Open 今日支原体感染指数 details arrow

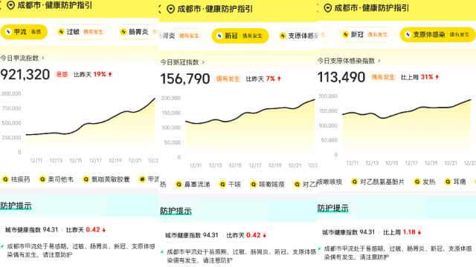click(x=379, y=61)
